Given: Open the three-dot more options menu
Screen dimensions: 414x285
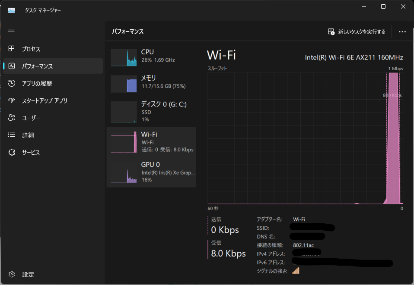Looking at the screenshot, I should (402, 31).
